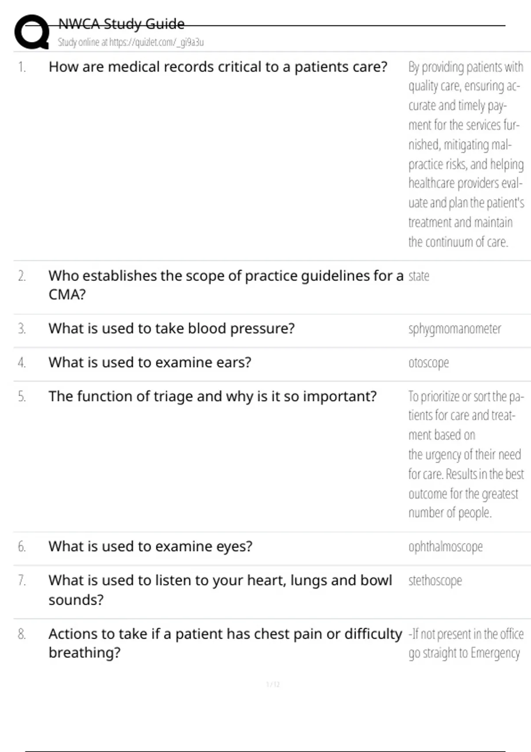Click the item number 8 marker
Viewport: 531px width, 752px height.
(22, 634)
